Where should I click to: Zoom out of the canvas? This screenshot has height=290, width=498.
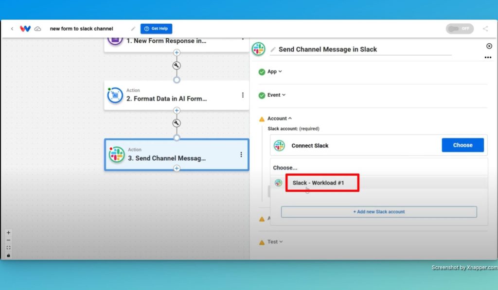click(x=9, y=240)
